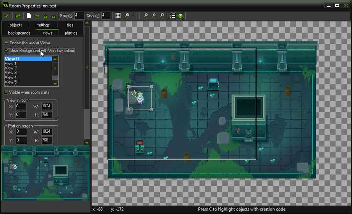
Task: Select View 5 in list
Action: (28, 82)
